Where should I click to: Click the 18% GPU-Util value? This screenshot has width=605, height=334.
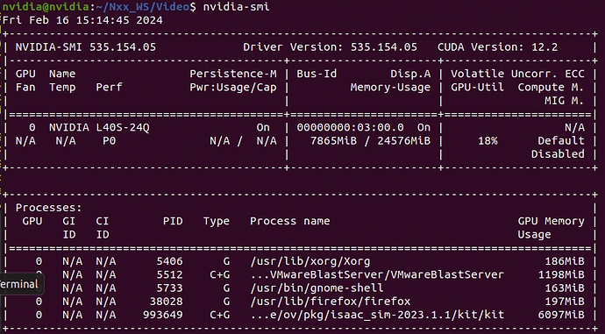tap(488, 141)
